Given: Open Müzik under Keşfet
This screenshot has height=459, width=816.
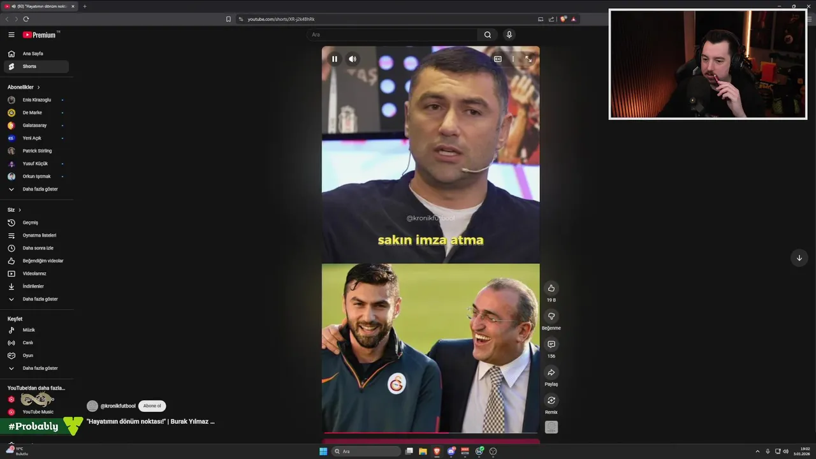Looking at the screenshot, I should [36, 330].
